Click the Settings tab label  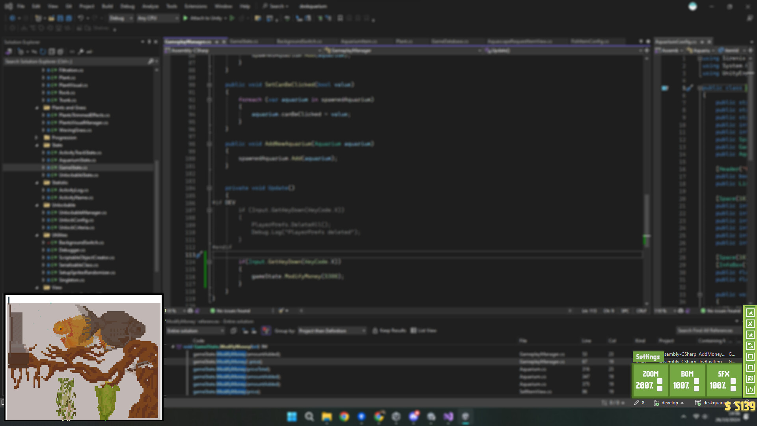(647, 357)
